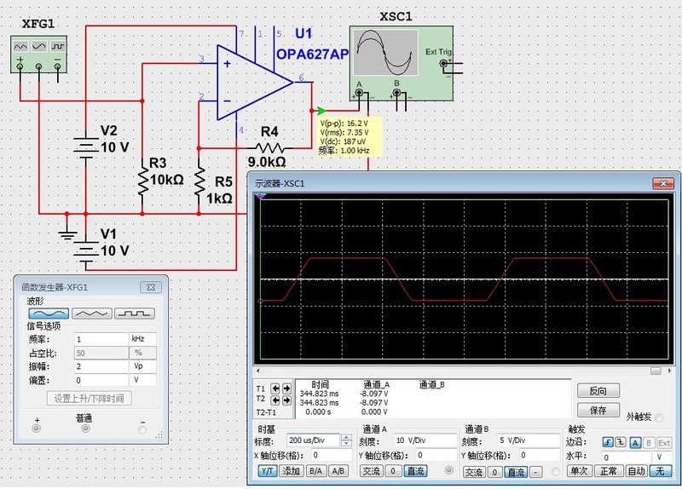Image resolution: width=682 pixels, height=489 pixels.
Task: Move cursor T2 right with arrow
Action: pos(286,399)
